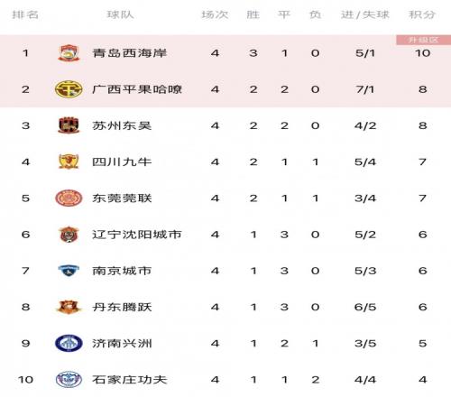
Task: Click the 积分 column header
Action: tap(422, 14)
